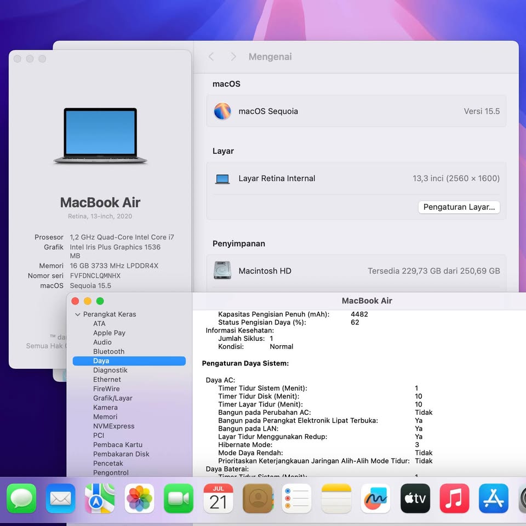526x526 pixels.
Task: Select Diagnostik in the sidebar
Action: [110, 370]
